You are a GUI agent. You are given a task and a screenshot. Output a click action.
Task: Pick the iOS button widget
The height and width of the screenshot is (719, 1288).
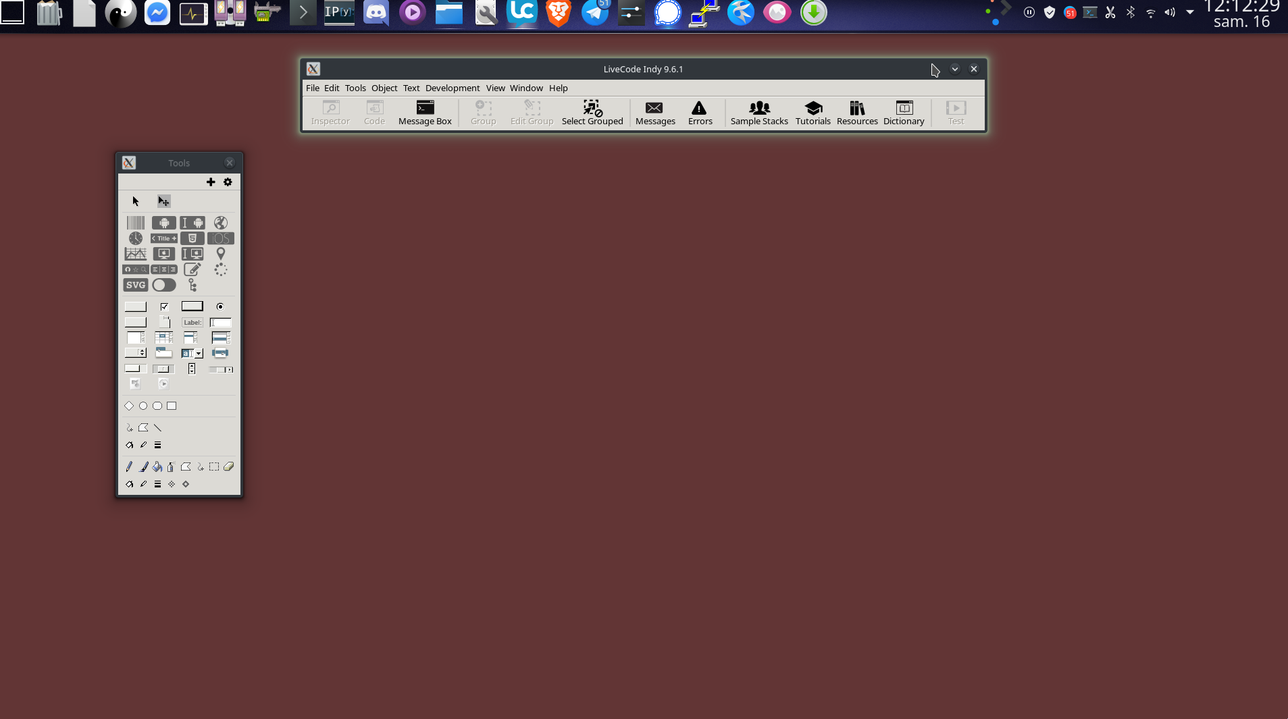[x=221, y=238]
